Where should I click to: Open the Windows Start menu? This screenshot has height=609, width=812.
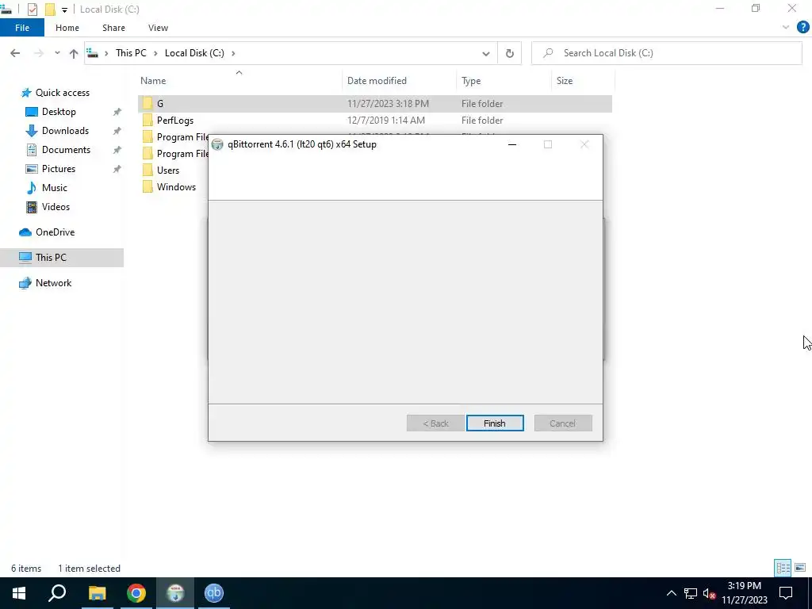[19, 593]
